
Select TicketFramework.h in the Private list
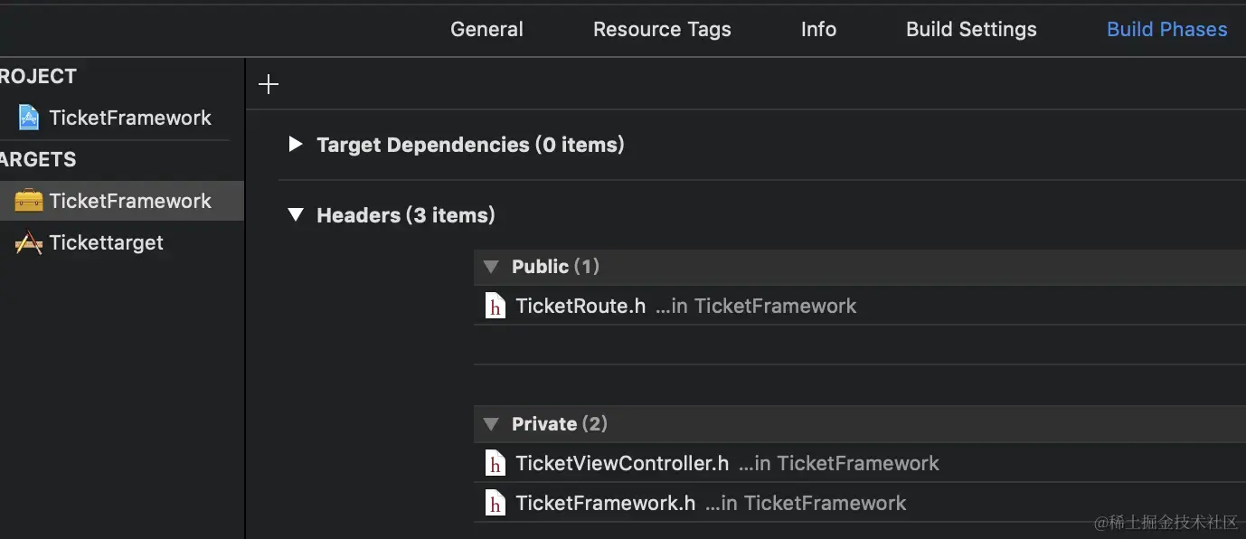[605, 503]
